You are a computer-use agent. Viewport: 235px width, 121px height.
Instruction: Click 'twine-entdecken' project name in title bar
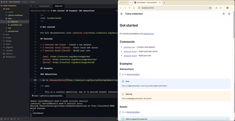(14, 2)
